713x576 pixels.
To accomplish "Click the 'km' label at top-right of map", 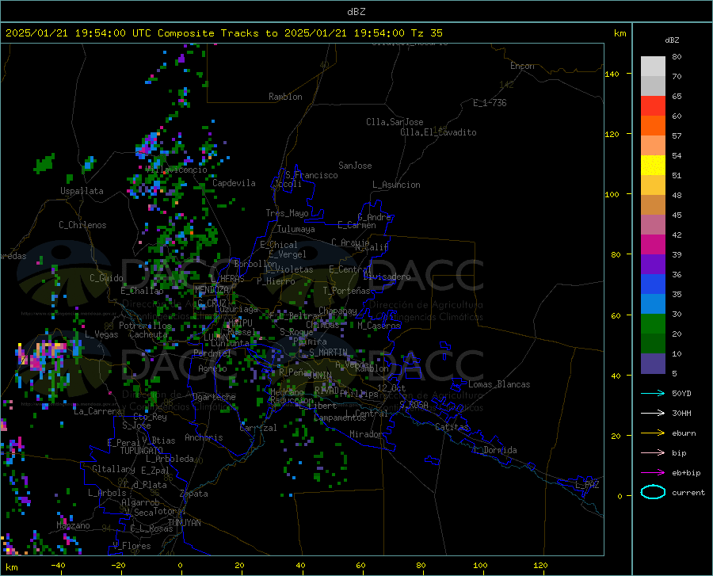I will point(620,33).
